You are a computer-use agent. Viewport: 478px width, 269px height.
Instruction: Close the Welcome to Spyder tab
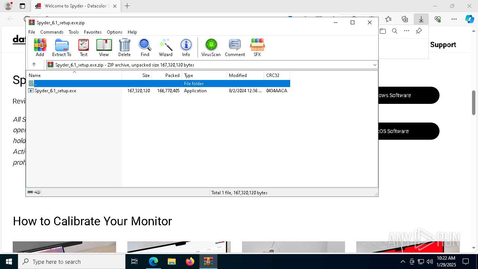coord(115,6)
